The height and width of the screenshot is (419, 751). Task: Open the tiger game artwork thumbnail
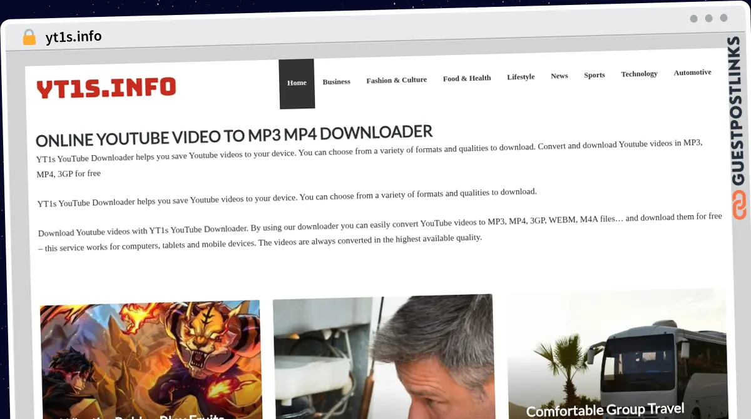[x=151, y=360]
